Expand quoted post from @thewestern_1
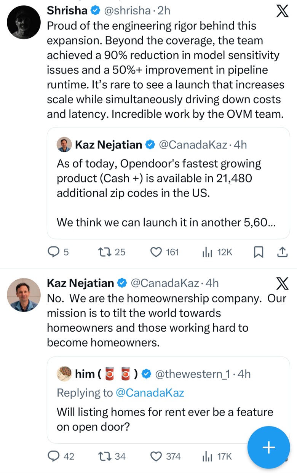This screenshot has width=297, height=473. (x=168, y=400)
